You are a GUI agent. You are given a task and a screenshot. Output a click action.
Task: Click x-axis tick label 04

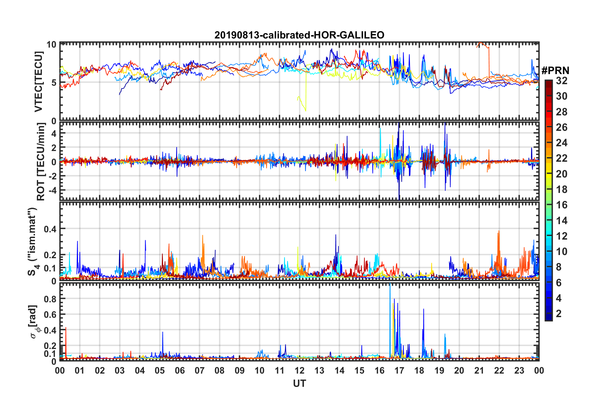[140, 370]
